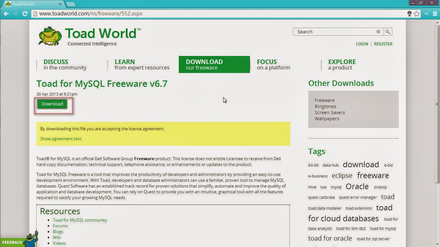Click the magnifier search icon button

pyautogui.click(x=388, y=32)
